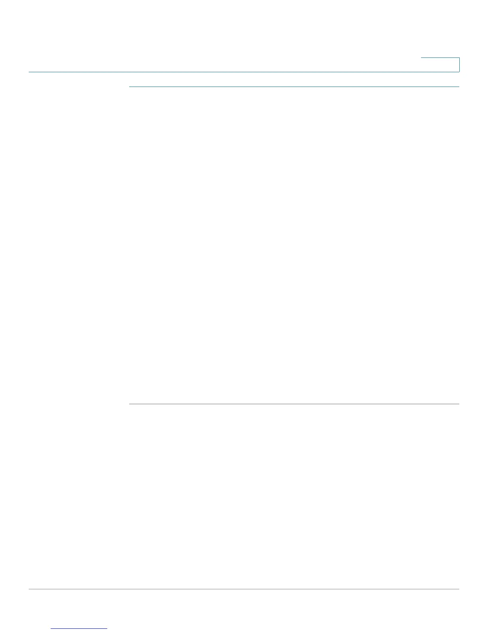The image size is (488, 632).
Task: Click inside the empty table body area
Action: click(x=294, y=245)
